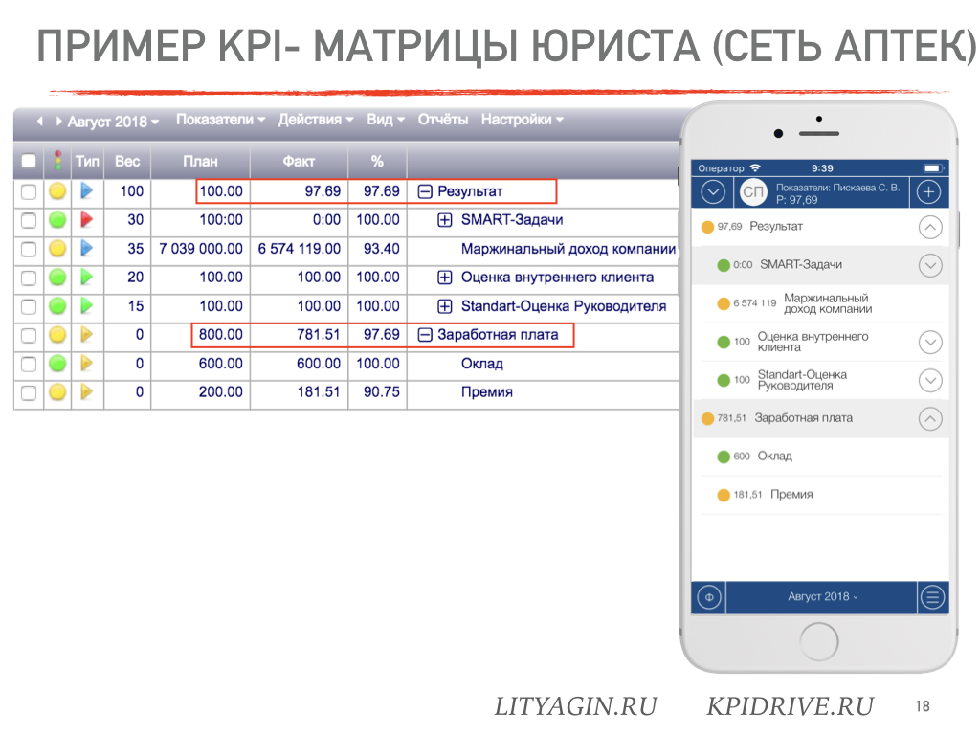
Task: Tick checkbox for Маржинальный доход компании row
Action: 29,250
